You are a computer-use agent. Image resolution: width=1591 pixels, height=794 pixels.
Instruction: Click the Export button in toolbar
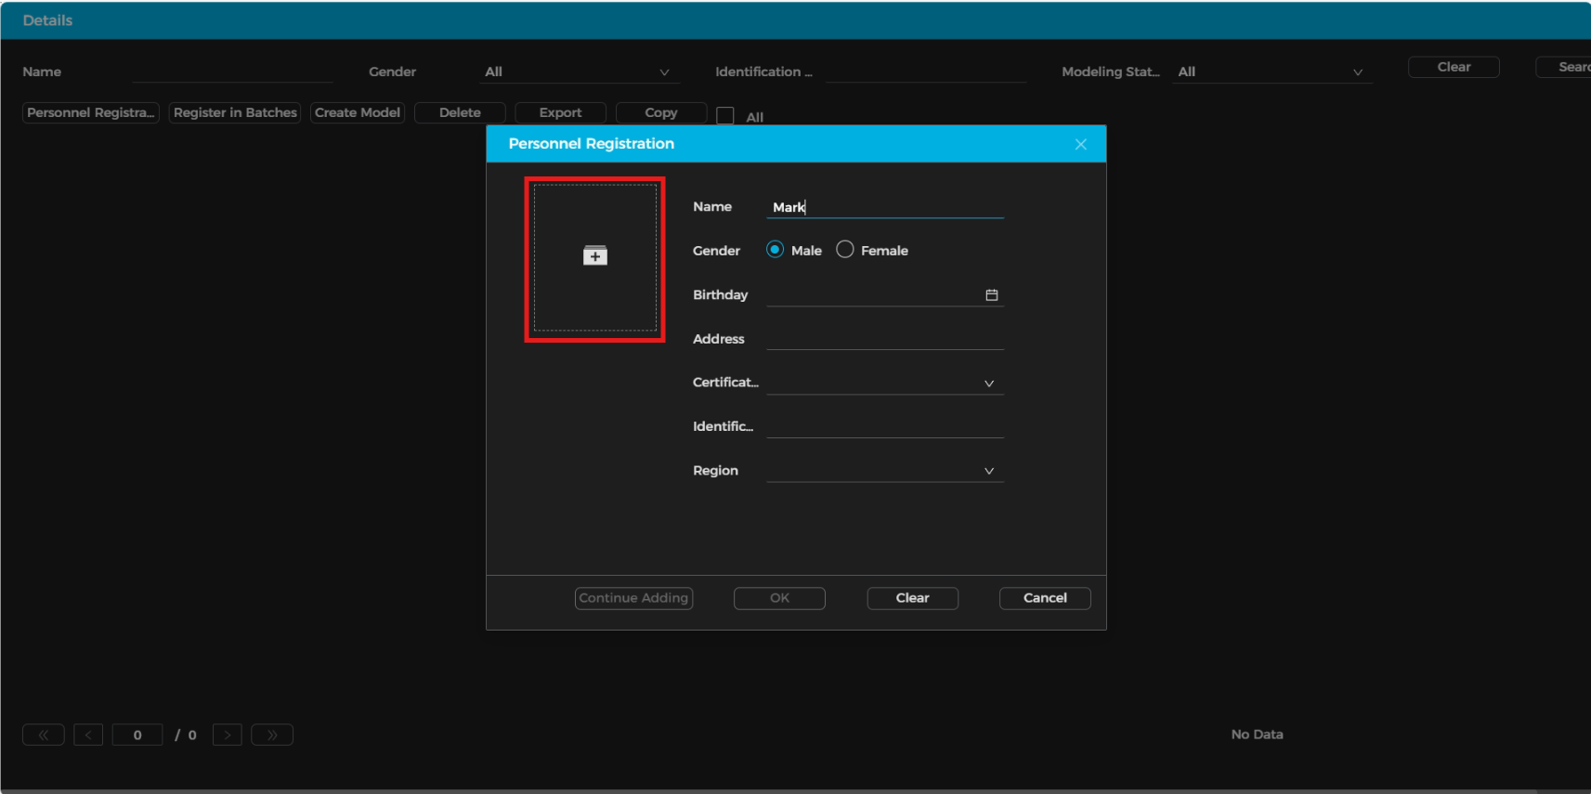tap(560, 112)
